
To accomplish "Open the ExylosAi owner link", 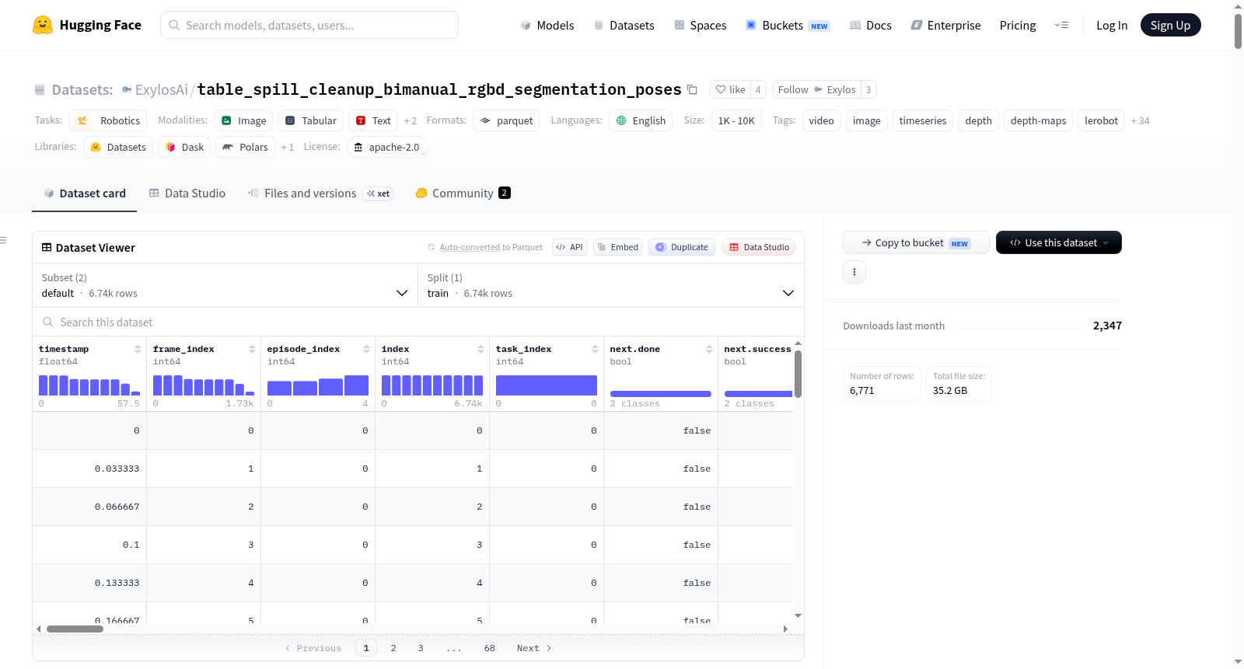I will coord(162,89).
